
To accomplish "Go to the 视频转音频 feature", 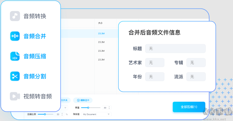I will click(x=38, y=96).
